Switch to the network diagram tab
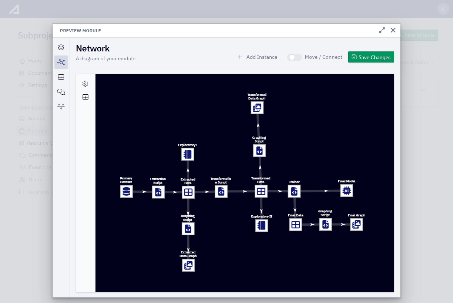The image size is (453, 303). (x=61, y=62)
